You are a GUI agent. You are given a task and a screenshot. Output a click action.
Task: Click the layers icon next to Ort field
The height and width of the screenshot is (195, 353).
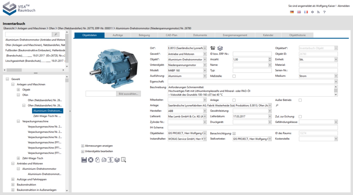220,48
